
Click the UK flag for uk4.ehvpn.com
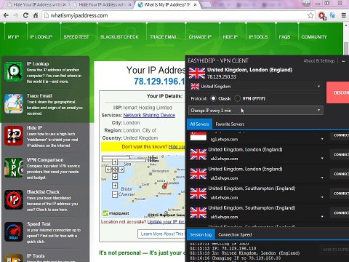[198, 194]
